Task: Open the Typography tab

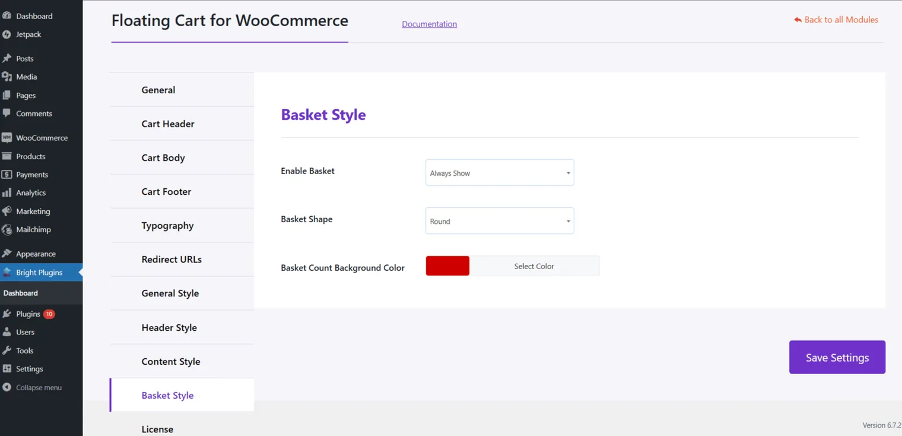Action: (182, 225)
